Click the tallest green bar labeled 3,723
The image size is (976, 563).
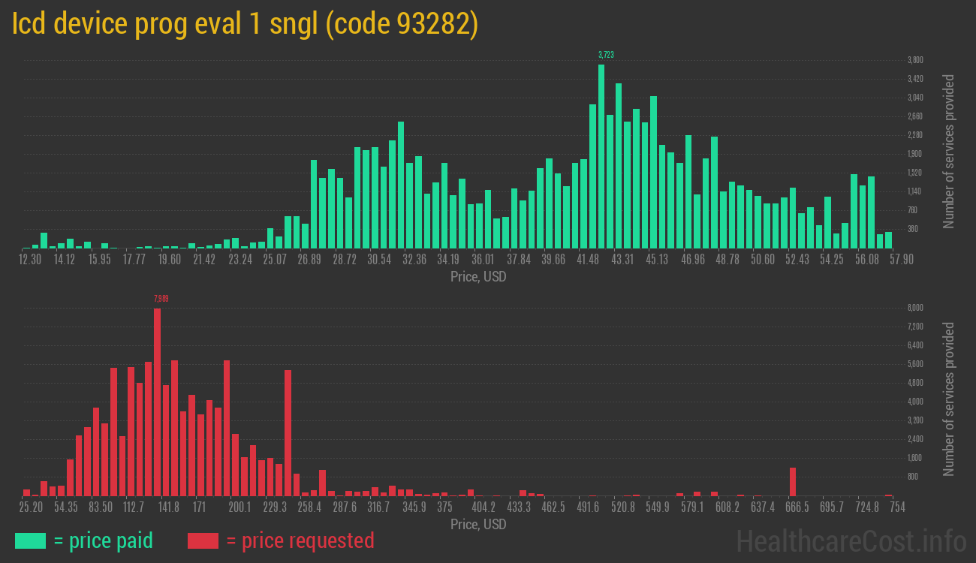601,156
